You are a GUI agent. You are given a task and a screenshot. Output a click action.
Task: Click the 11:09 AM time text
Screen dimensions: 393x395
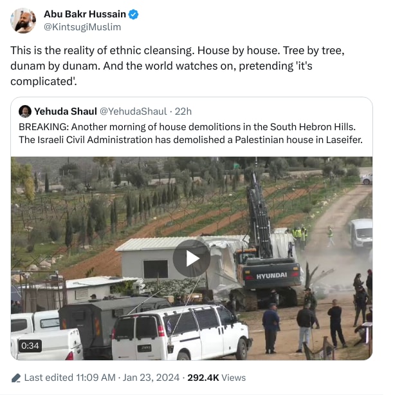point(96,378)
